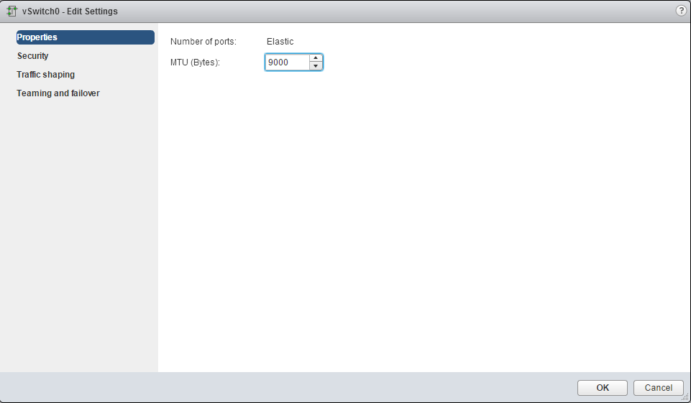Click the "vSwitch0 - Edit Settings" title text
691x403 pixels.
(x=70, y=11)
